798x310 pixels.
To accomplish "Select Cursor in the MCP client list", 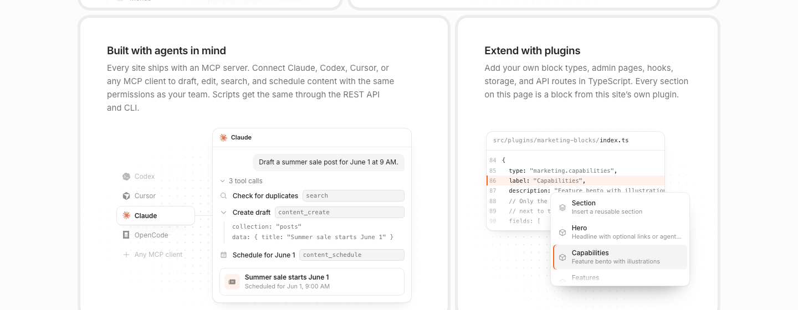I will click(139, 196).
